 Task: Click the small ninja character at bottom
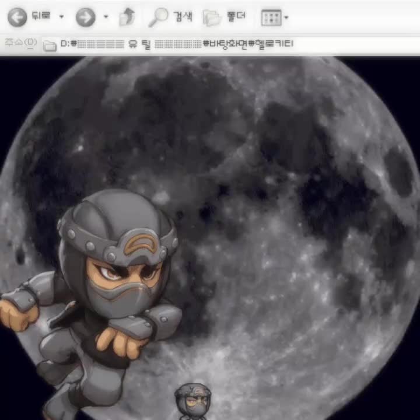click(x=193, y=401)
